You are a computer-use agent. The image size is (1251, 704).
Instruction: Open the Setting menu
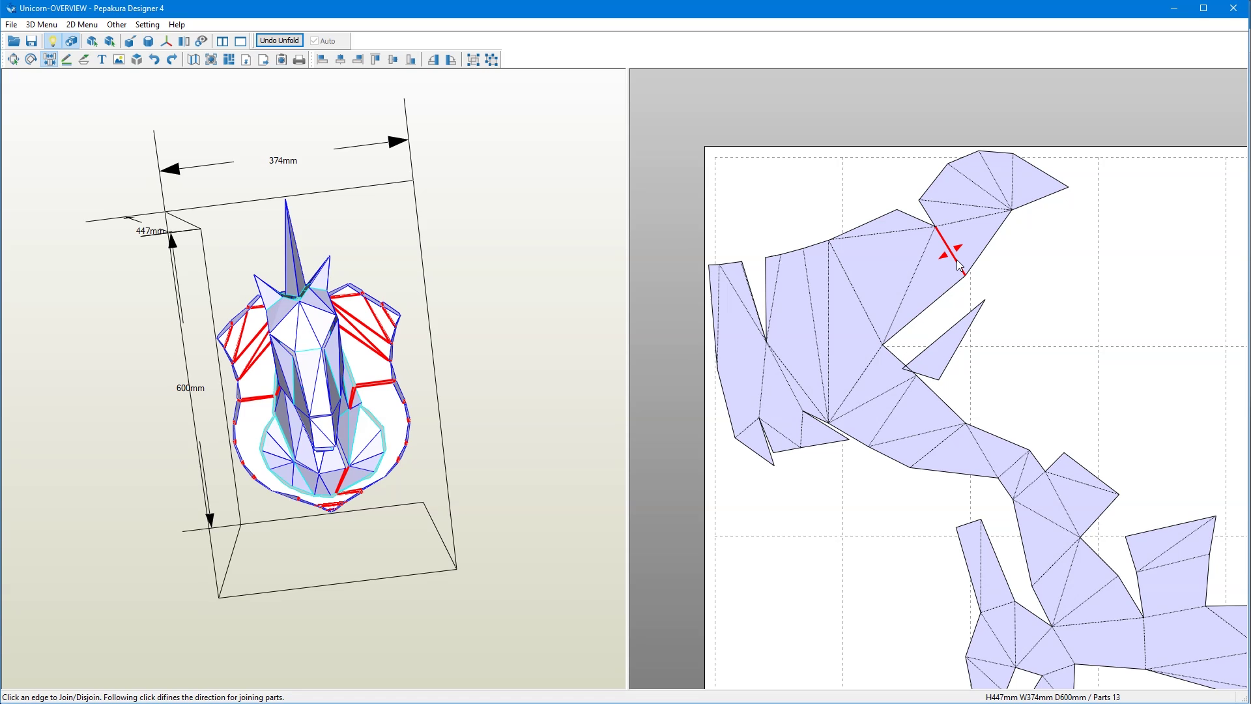147,24
